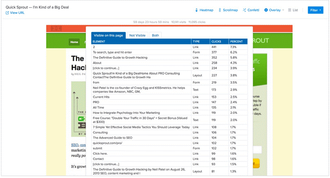Switch to Heatmap view
This screenshot has height=178, width=330.
tap(204, 10)
